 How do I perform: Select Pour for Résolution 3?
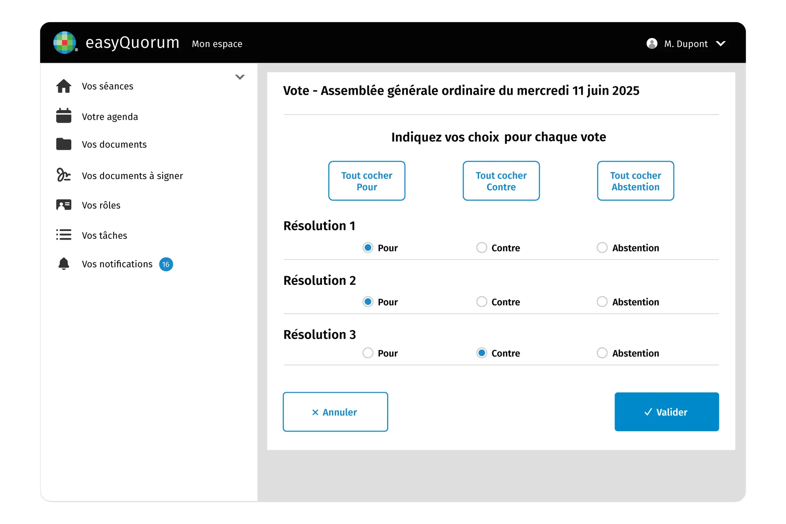[368, 353]
